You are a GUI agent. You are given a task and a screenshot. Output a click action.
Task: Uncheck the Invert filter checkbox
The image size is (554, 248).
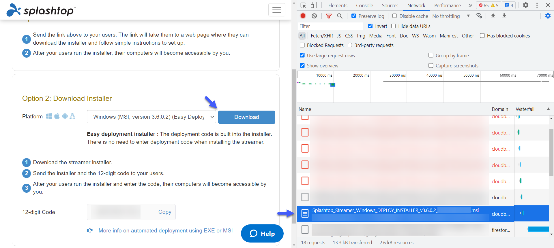(370, 26)
